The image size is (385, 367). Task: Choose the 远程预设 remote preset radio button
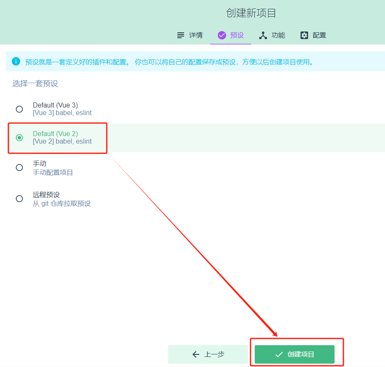[x=19, y=199]
